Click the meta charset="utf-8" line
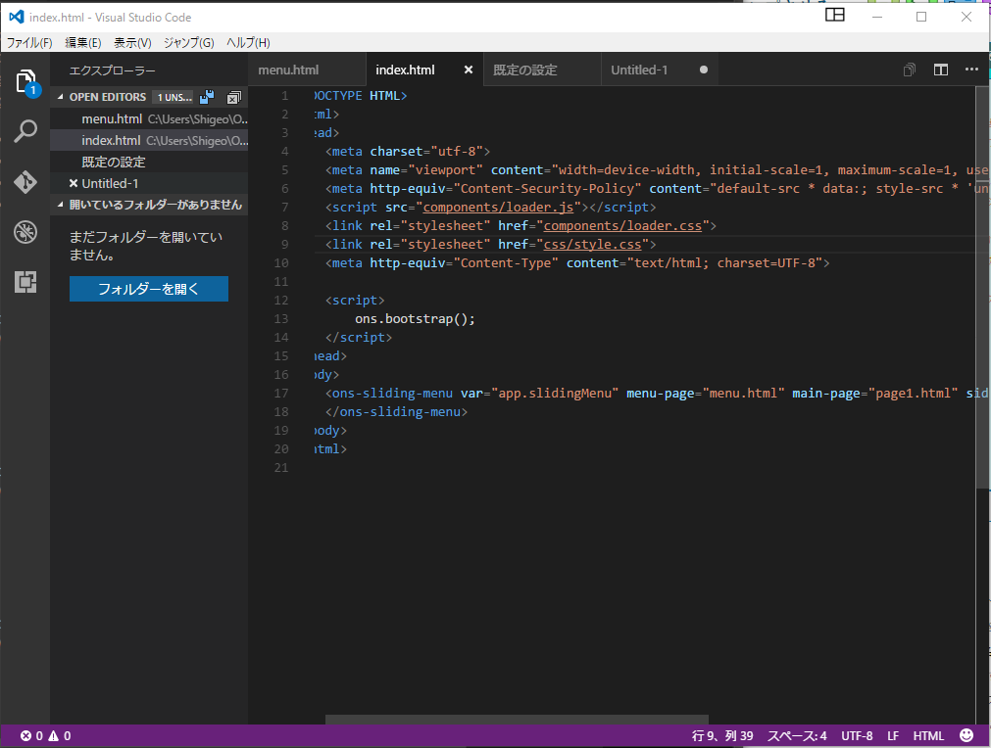The height and width of the screenshot is (748, 991). click(408, 152)
